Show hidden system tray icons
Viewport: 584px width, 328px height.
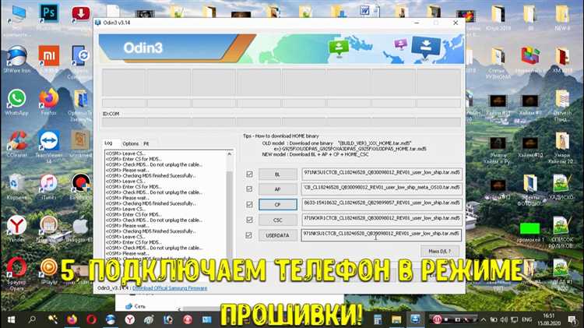[x=484, y=319]
